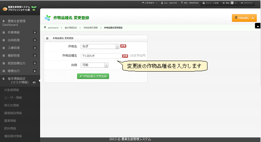Click the black arrow tab at right edge
Viewport: 261px width, 142px height.
click(258, 26)
